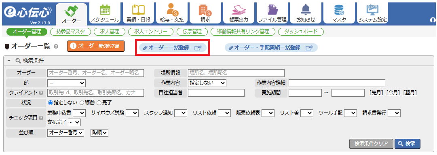
Task: Select the 持参品マスタ submenu
Action: 71,32
